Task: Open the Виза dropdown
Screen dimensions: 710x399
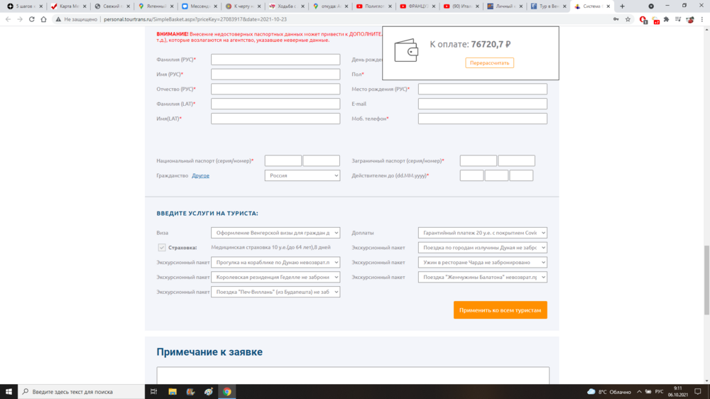Action: 275,233
